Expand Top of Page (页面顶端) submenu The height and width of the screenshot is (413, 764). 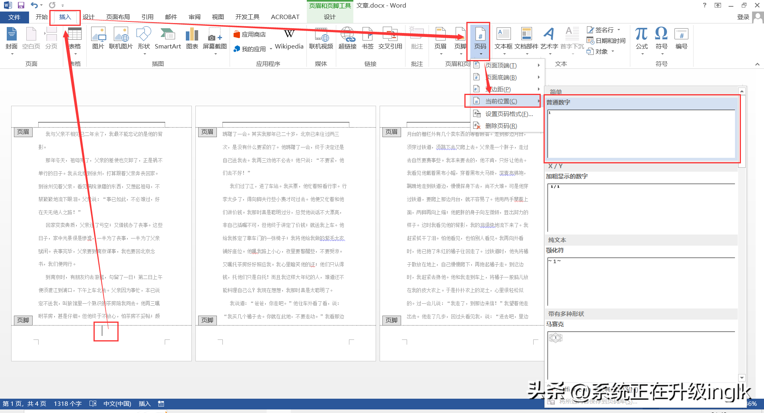click(x=507, y=65)
